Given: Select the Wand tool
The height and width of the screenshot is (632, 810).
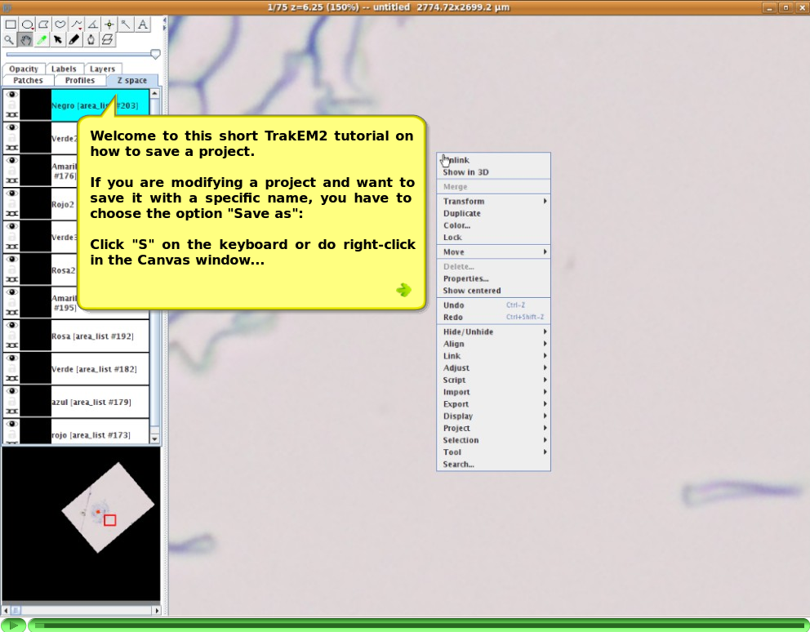Looking at the screenshot, I should pyautogui.click(x=126, y=24).
